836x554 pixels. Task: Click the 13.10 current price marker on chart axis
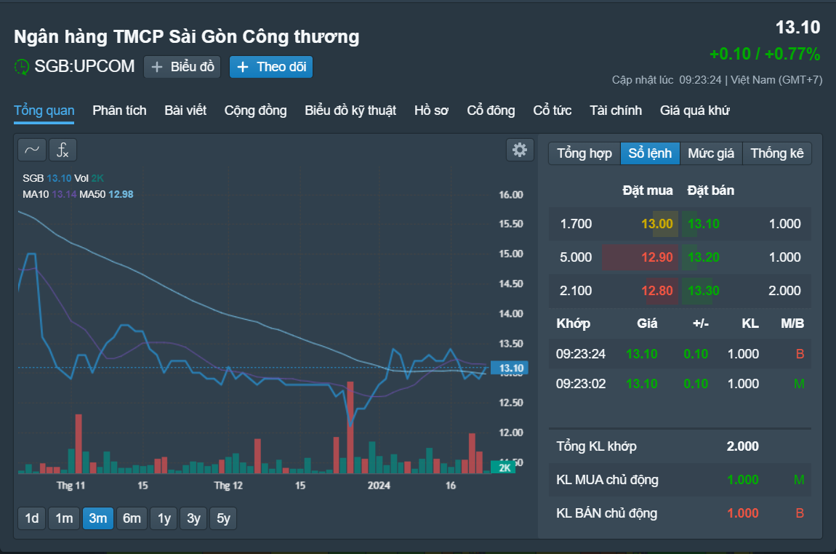[x=510, y=368]
